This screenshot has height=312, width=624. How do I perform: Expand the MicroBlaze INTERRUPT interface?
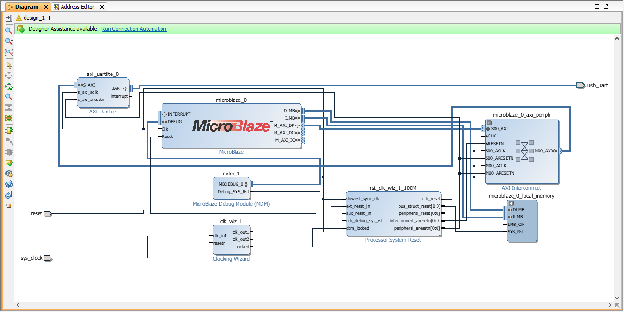coord(165,114)
